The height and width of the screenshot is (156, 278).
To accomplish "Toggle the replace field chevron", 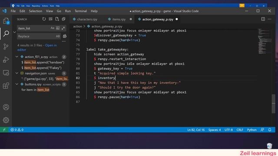I will pyautogui.click(x=14, y=32).
